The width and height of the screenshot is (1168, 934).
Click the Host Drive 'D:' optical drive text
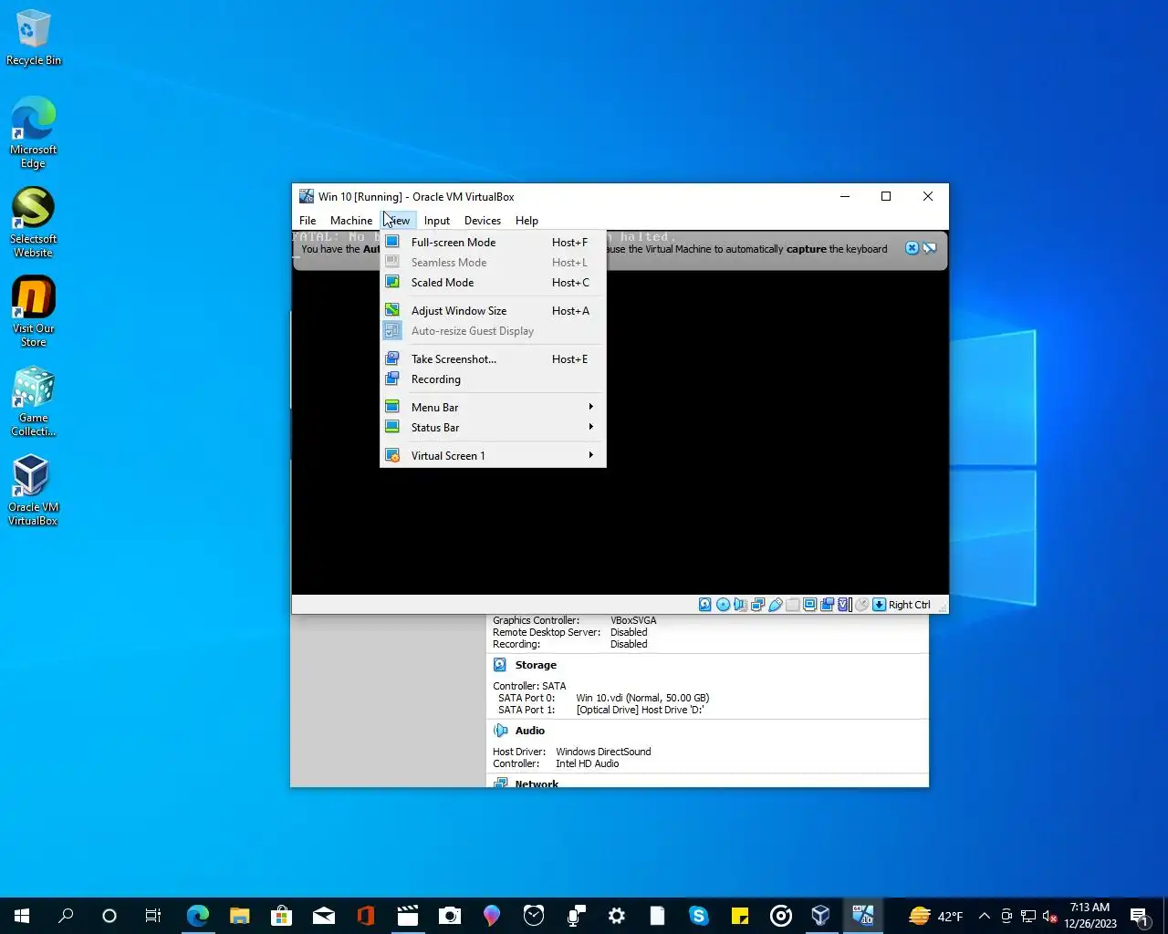[x=640, y=710]
